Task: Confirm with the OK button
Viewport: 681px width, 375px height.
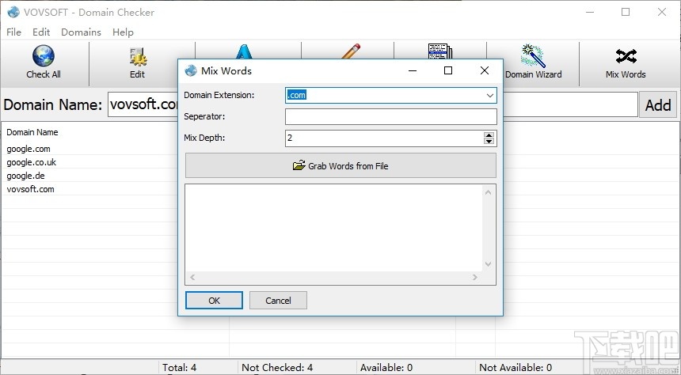Action: (x=214, y=301)
